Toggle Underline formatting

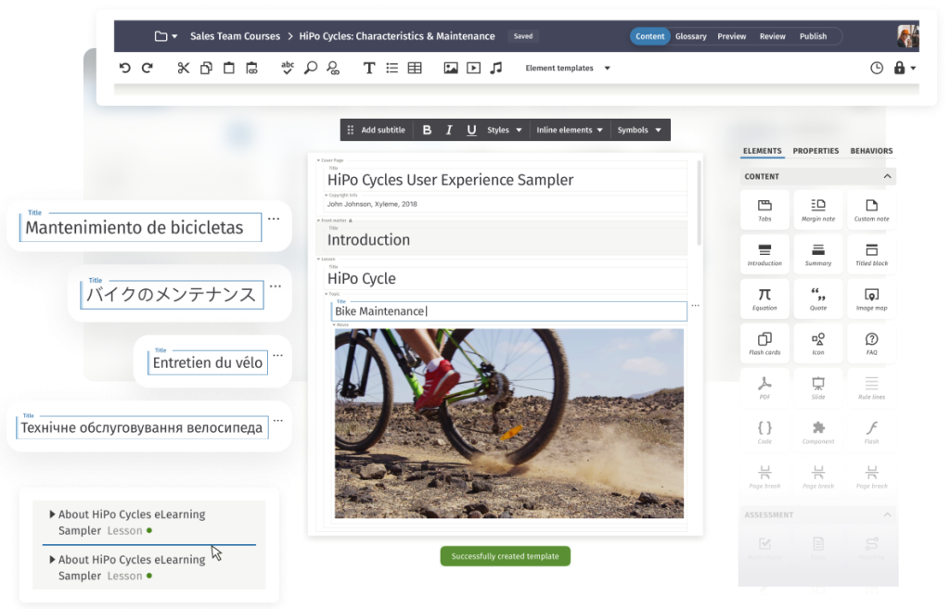coord(471,130)
